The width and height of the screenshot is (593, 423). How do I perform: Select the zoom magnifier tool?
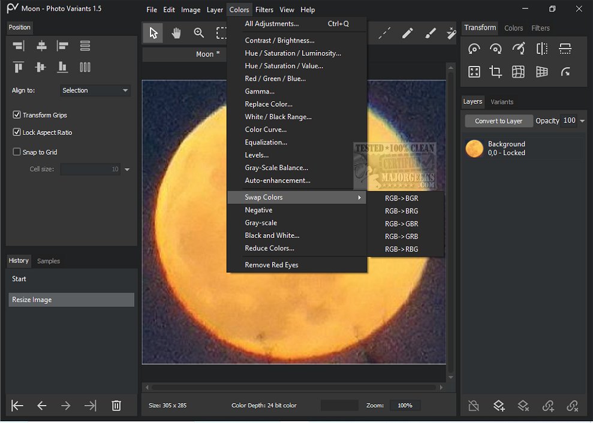tap(199, 34)
